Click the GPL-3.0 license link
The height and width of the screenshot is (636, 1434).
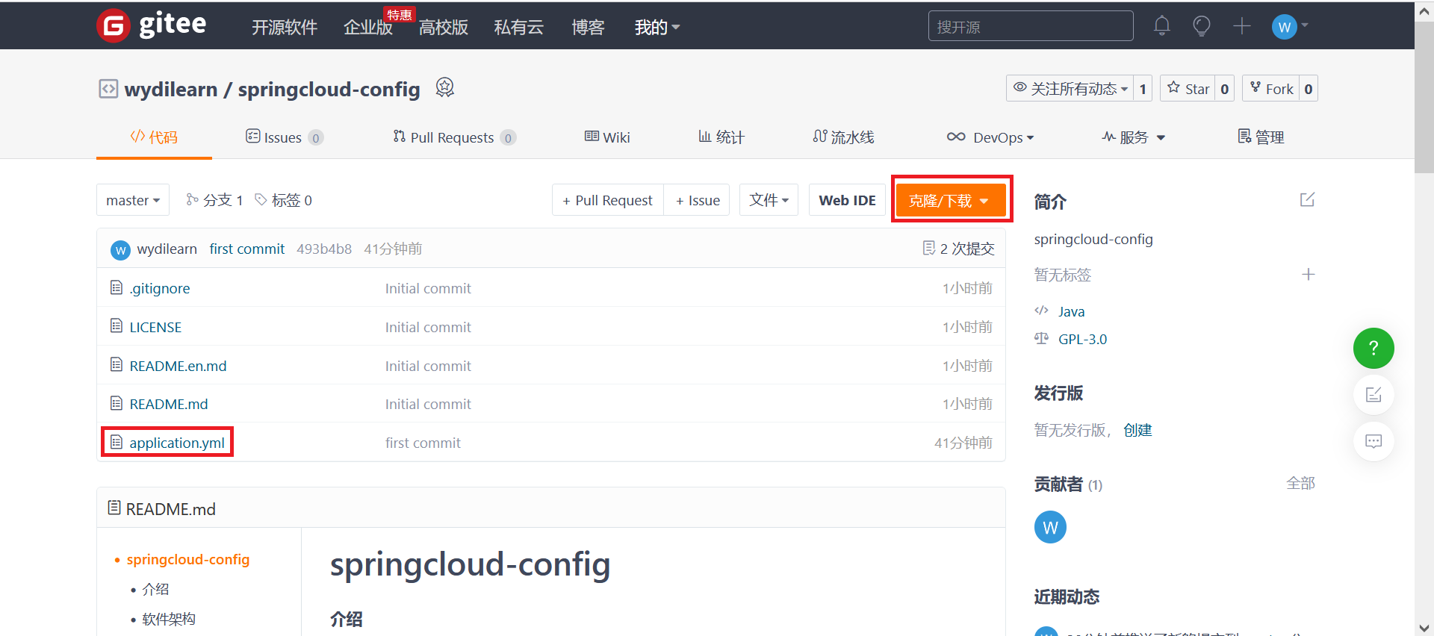[x=1082, y=339]
